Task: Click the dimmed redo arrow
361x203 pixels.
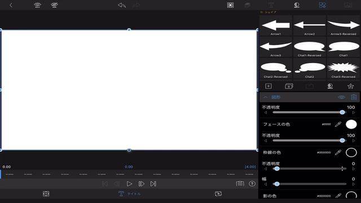Action: (136, 5)
